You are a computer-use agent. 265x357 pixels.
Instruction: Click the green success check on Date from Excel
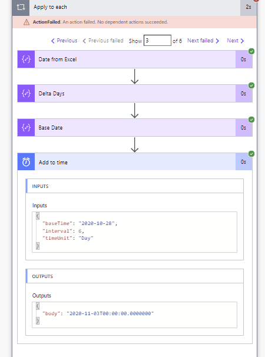point(251,51)
